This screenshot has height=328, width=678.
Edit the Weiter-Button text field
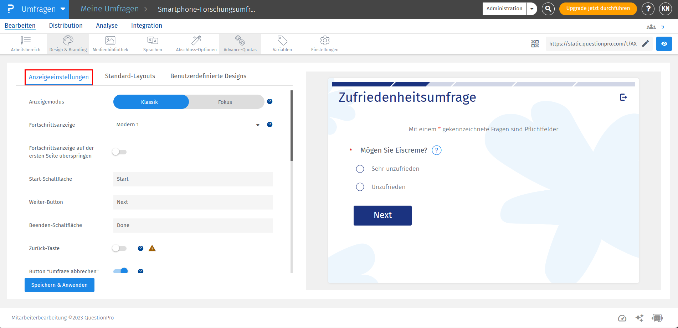(x=192, y=202)
